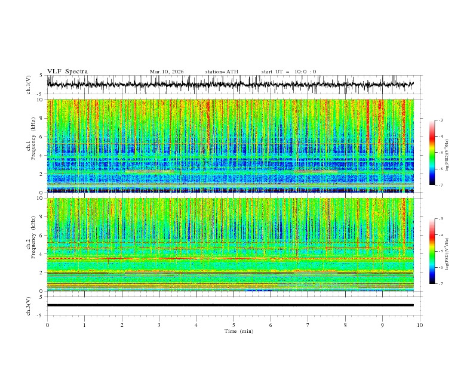Click inside the ch.1 spectrogram panel
Screen dimensions: 473x365
(x=230, y=146)
